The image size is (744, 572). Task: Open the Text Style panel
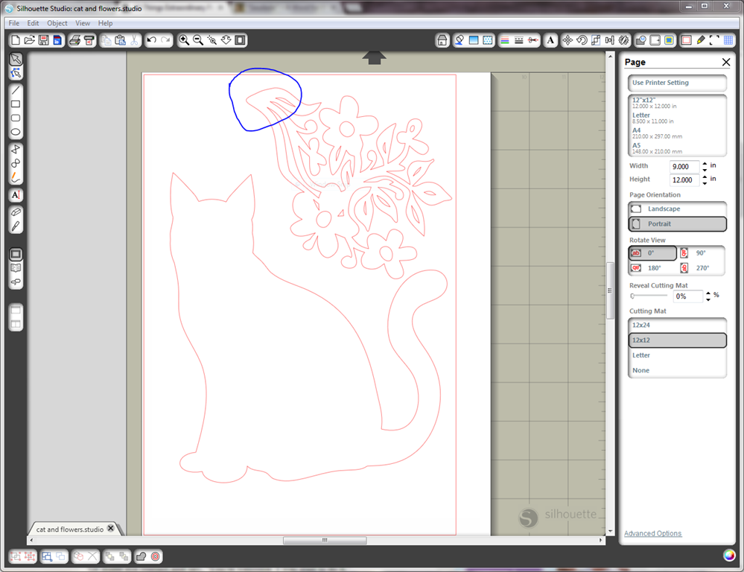click(x=550, y=40)
